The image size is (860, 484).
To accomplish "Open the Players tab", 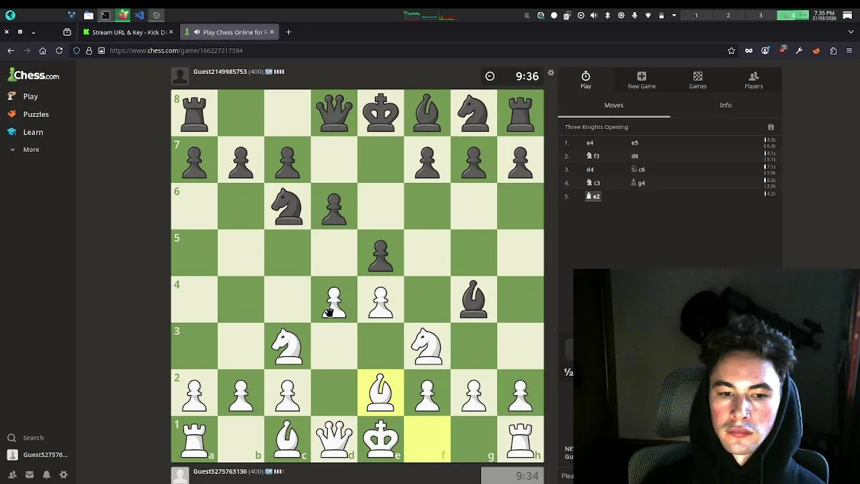I will tap(753, 80).
